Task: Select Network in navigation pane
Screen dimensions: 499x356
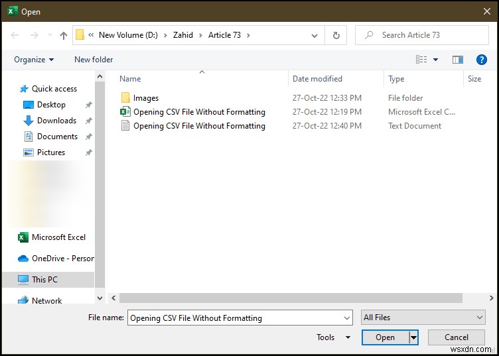Action: click(x=46, y=300)
